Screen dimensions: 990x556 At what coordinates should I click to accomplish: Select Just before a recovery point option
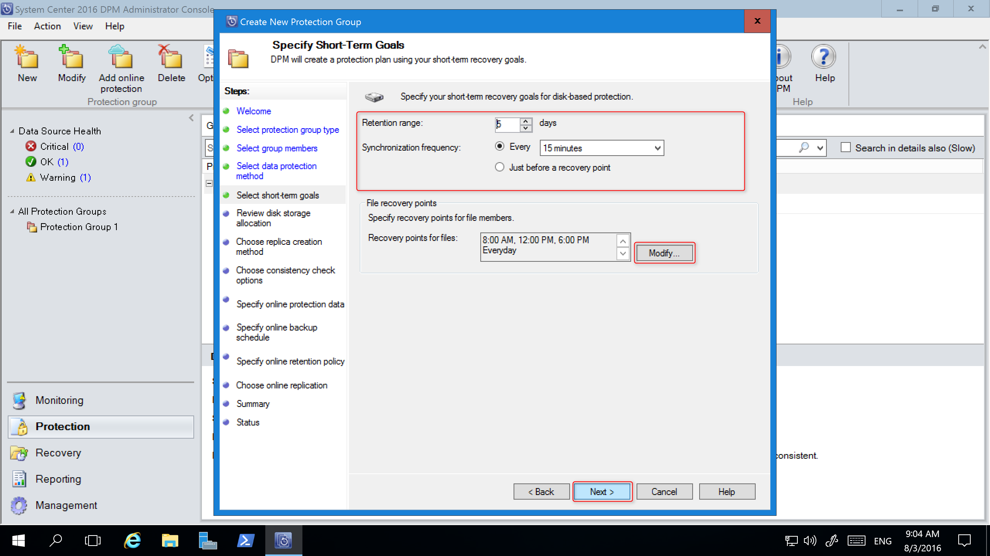coord(500,167)
